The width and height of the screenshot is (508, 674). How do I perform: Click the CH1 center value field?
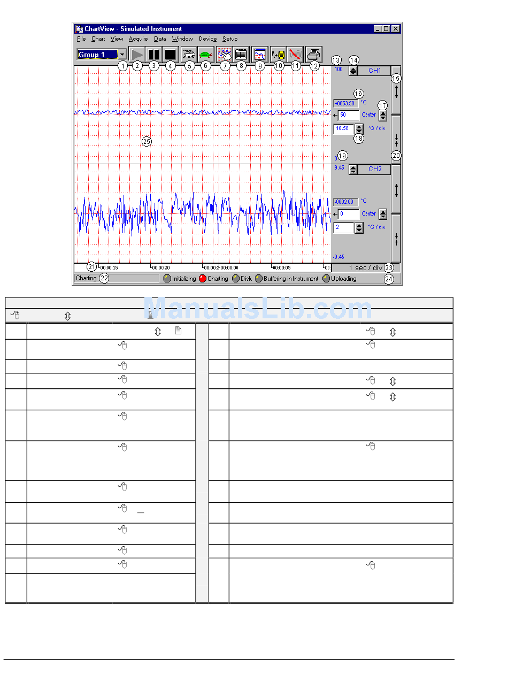[x=348, y=115]
